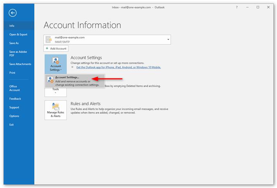The width and height of the screenshot is (277, 188).
Task: Click the Help question mark icon
Action: [237, 7]
